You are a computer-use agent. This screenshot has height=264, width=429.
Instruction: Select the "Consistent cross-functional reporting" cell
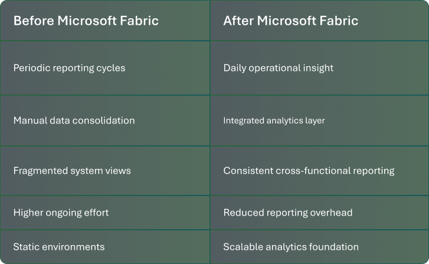[x=309, y=171]
